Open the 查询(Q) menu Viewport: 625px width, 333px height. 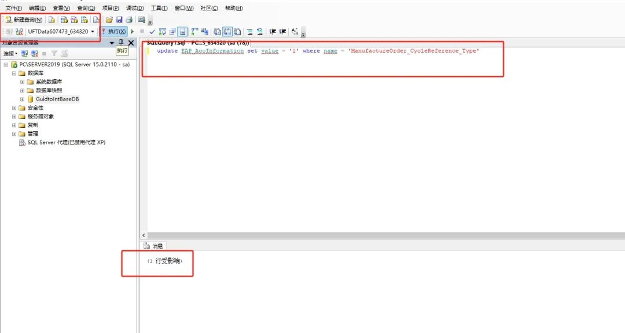[86, 8]
